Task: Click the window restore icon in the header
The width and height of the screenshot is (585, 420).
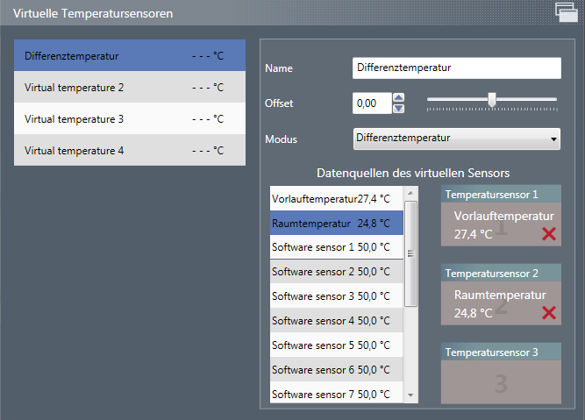Action: pos(565,11)
